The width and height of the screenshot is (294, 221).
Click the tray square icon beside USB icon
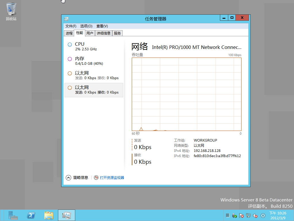coord(228,215)
